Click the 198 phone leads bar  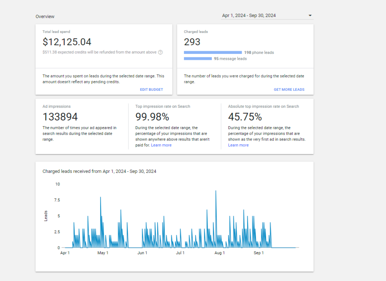click(213, 52)
